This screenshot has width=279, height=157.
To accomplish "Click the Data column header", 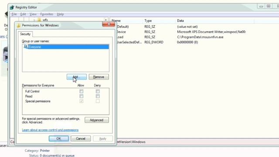I will (x=180, y=20).
